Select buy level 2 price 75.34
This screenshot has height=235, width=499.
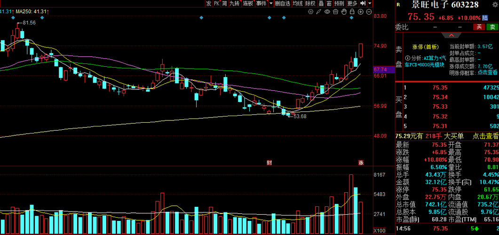(439, 97)
